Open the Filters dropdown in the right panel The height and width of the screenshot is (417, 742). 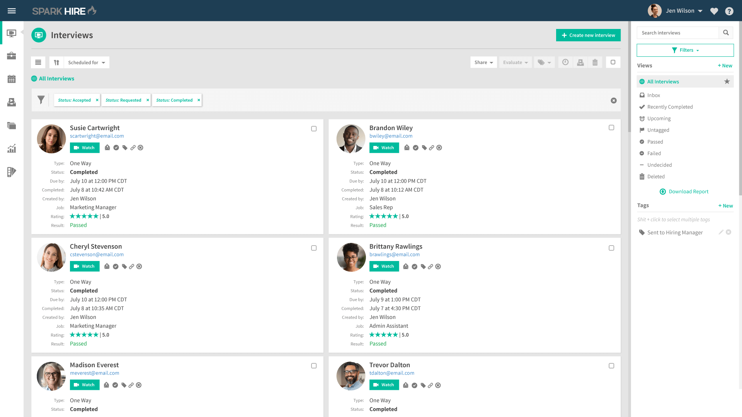(x=684, y=50)
